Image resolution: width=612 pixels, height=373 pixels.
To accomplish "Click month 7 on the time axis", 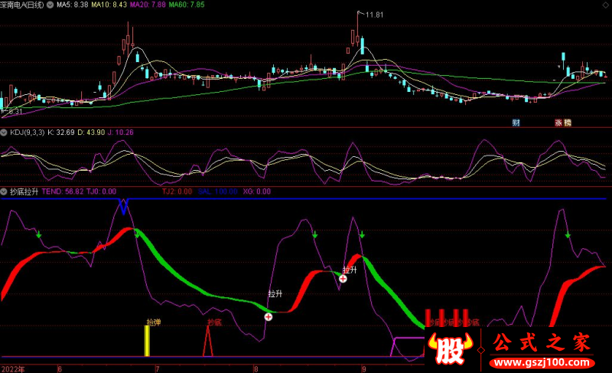I will click(158, 369).
